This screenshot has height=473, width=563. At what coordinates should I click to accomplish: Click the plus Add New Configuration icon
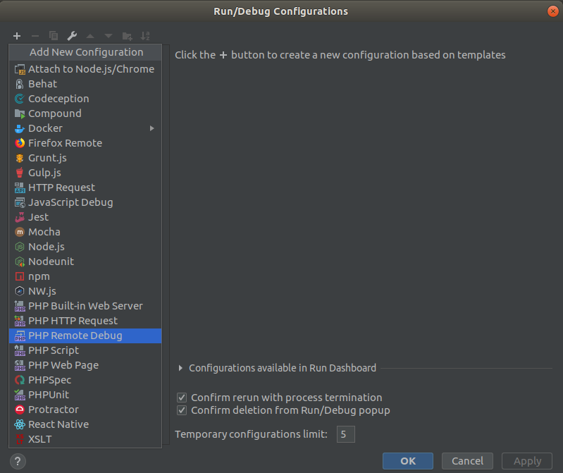pos(17,36)
